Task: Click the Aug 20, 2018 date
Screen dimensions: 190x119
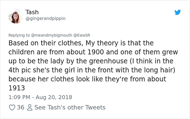Action: [x=54, y=97]
